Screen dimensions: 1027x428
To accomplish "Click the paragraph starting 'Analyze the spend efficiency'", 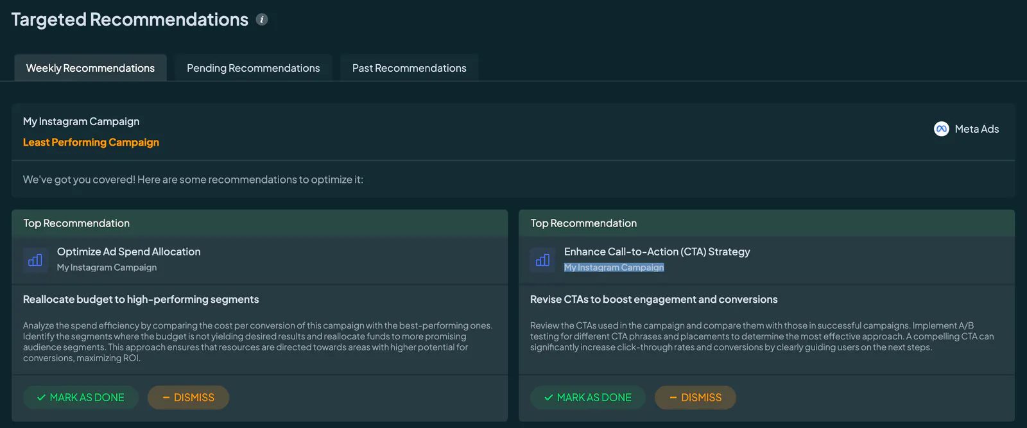I will tap(258, 342).
